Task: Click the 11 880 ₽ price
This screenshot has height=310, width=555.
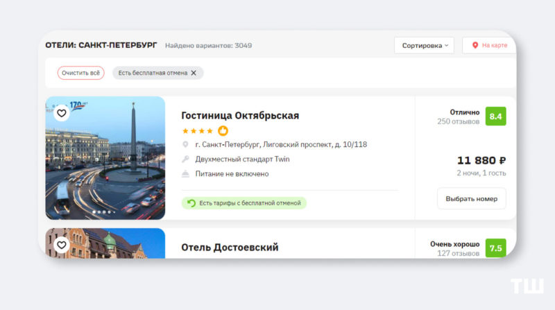Action: pos(481,161)
